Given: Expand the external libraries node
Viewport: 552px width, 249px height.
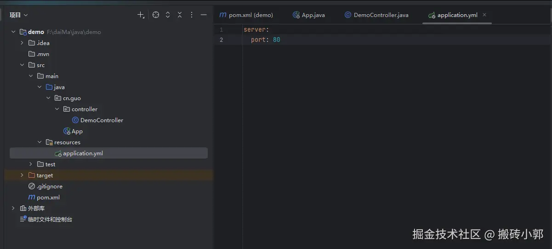Looking at the screenshot, I should pos(13,209).
